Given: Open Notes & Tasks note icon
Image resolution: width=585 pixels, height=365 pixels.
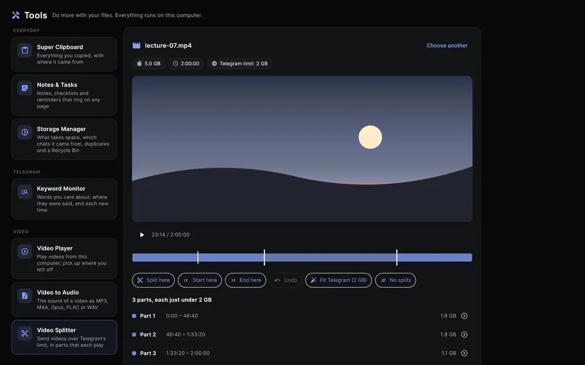Looking at the screenshot, I should 25,88.
